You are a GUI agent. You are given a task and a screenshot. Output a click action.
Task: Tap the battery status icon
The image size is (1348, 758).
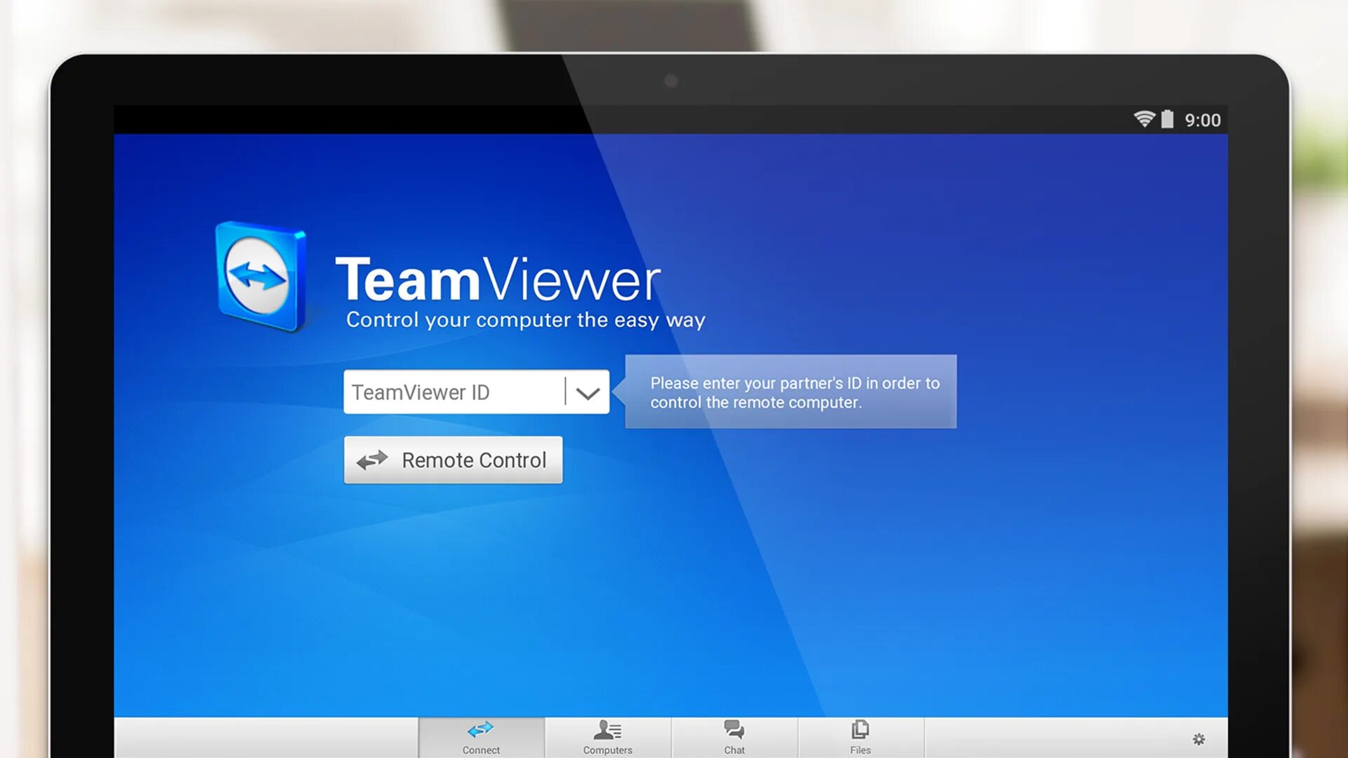[1167, 119]
